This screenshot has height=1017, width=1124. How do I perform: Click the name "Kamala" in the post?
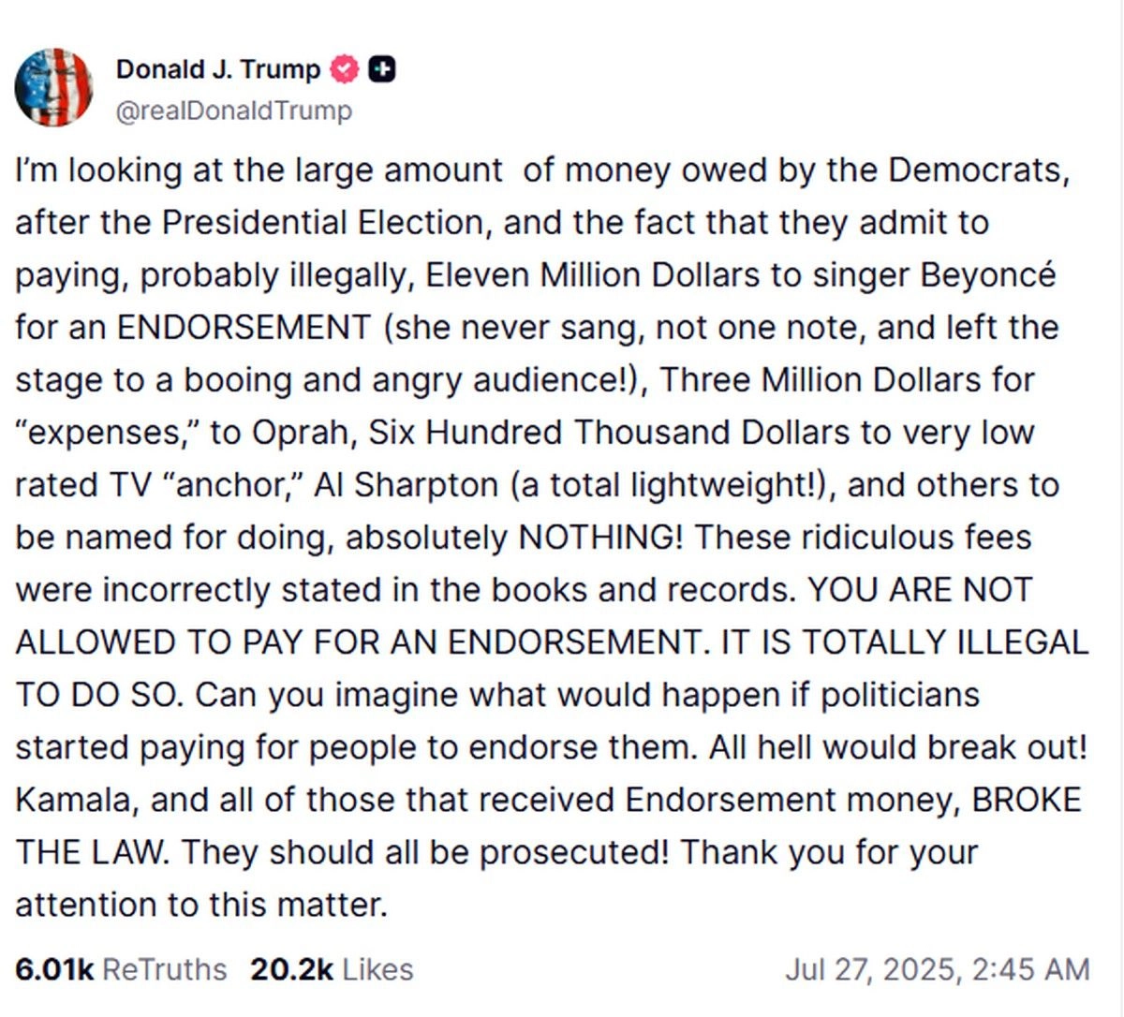(x=73, y=800)
